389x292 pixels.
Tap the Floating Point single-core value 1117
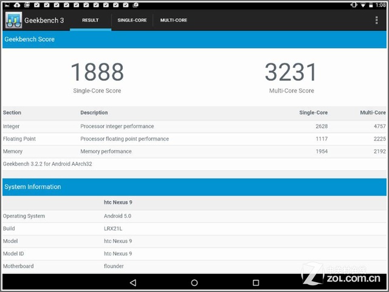coord(322,139)
